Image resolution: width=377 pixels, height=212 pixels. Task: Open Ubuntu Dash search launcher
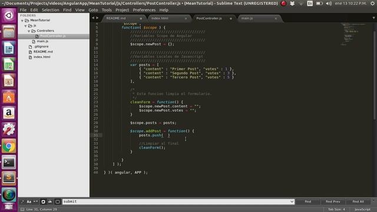pyautogui.click(x=9, y=15)
